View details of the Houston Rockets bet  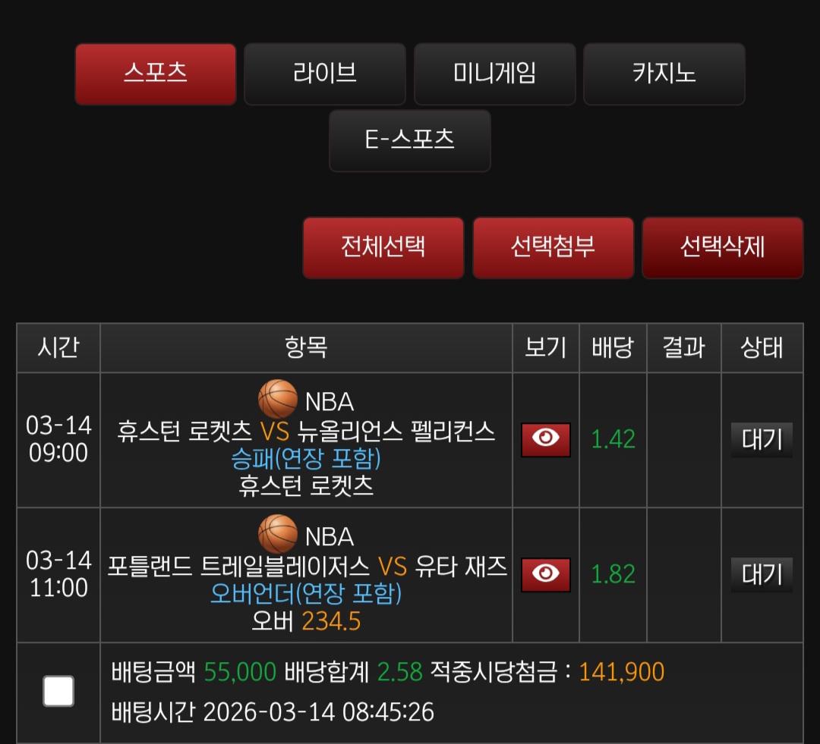pos(545,439)
